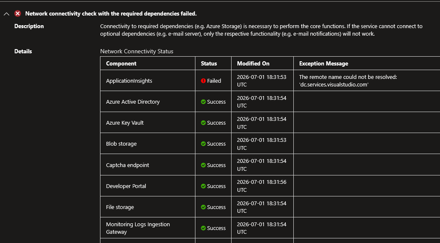Viewport: 440px width, 243px height.
Task: Click the red error X icon
Action: point(18,13)
